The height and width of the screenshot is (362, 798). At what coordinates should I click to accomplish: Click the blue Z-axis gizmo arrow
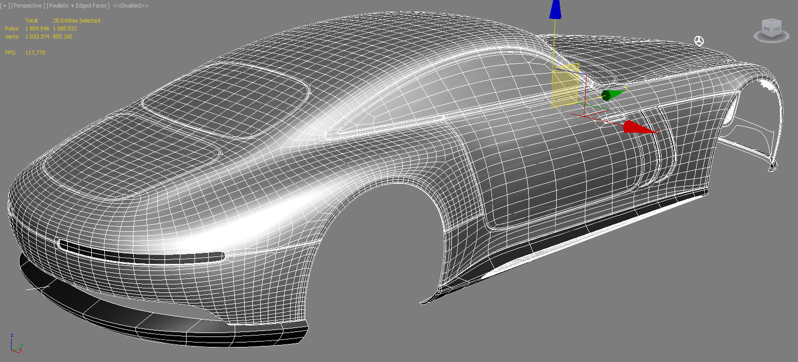coord(555,10)
